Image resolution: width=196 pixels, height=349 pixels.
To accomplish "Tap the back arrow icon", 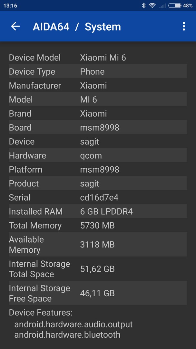I will pos(15,26).
